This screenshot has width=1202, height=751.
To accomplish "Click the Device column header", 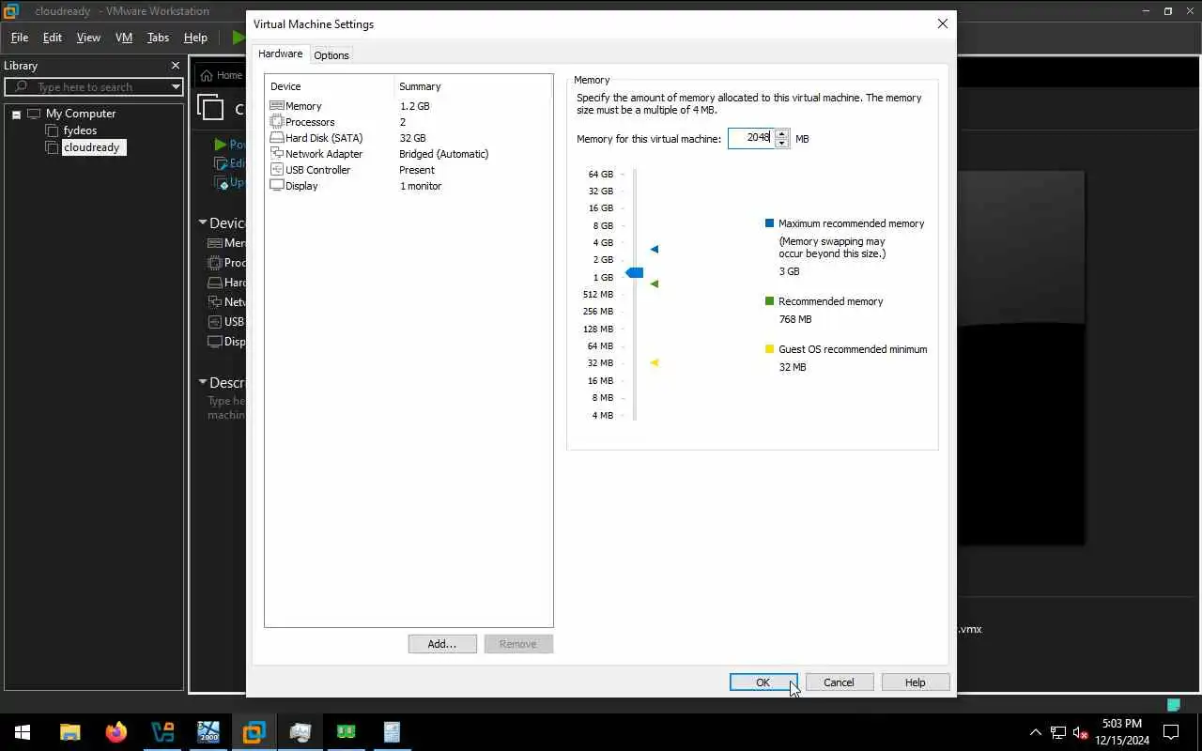I will pyautogui.click(x=330, y=86).
